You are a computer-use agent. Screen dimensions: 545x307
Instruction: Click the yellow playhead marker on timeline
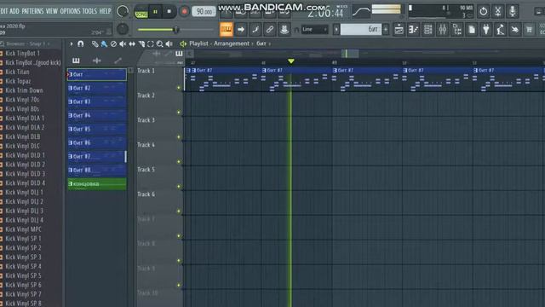coord(291,61)
